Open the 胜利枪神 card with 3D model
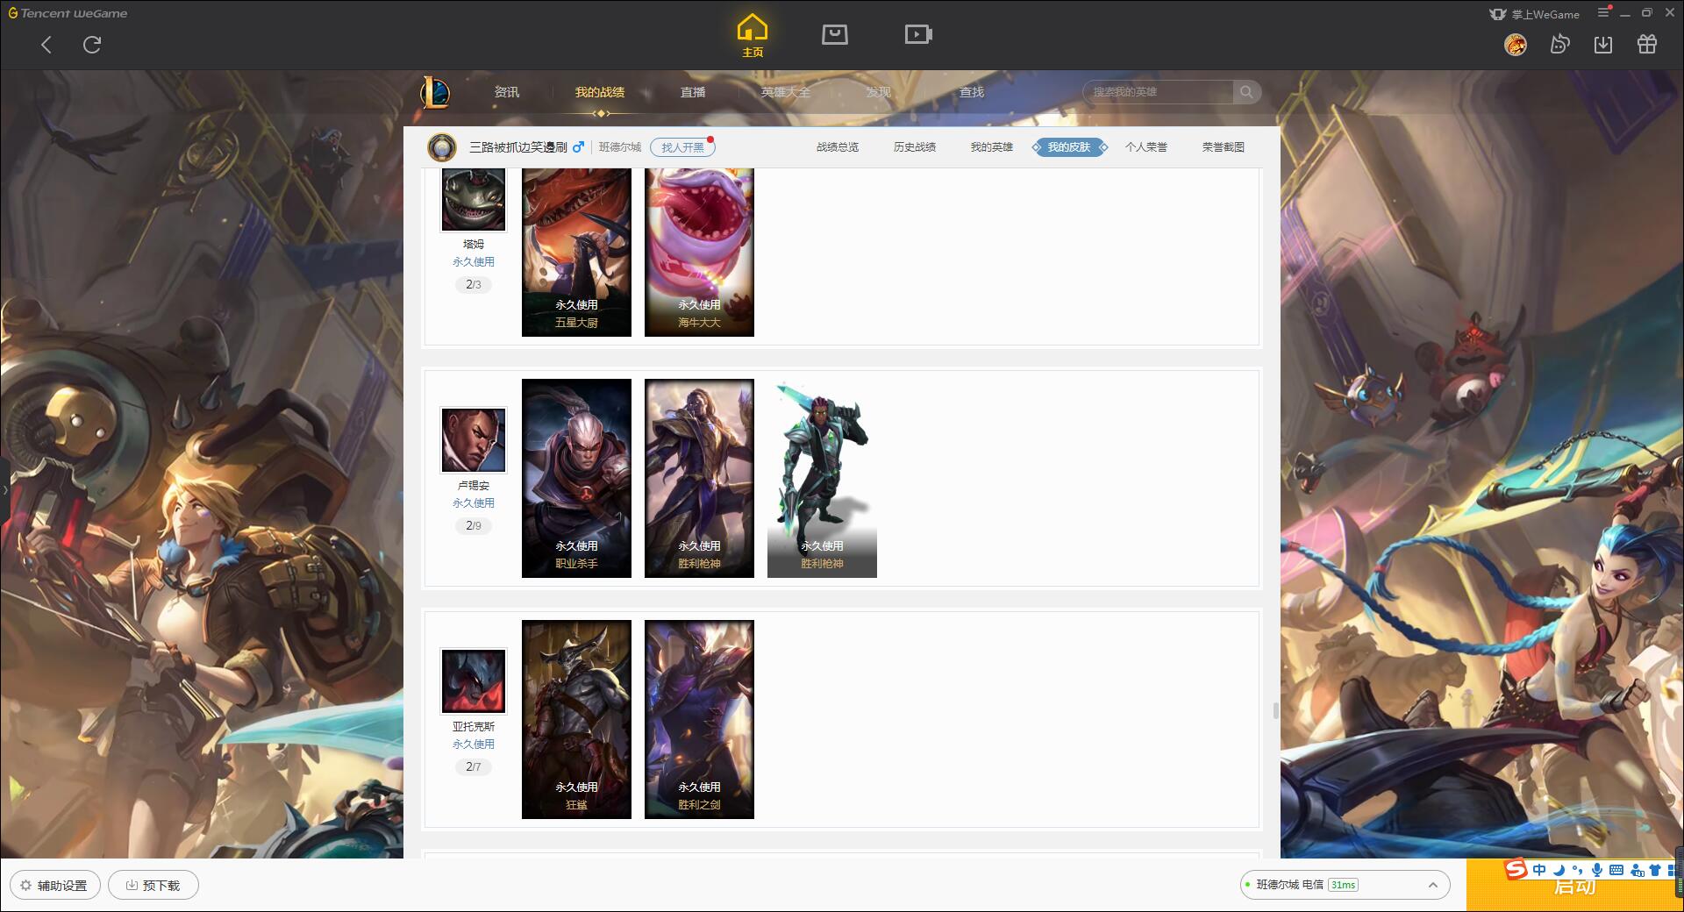 coord(822,478)
